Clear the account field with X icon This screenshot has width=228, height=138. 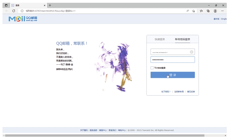tap(191, 52)
